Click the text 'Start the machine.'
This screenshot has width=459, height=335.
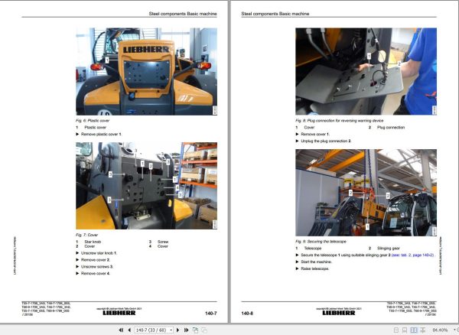pyautogui.click(x=317, y=262)
